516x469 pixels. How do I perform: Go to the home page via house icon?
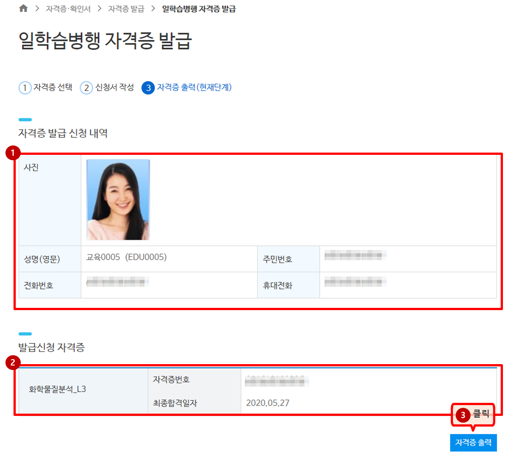pyautogui.click(x=23, y=8)
